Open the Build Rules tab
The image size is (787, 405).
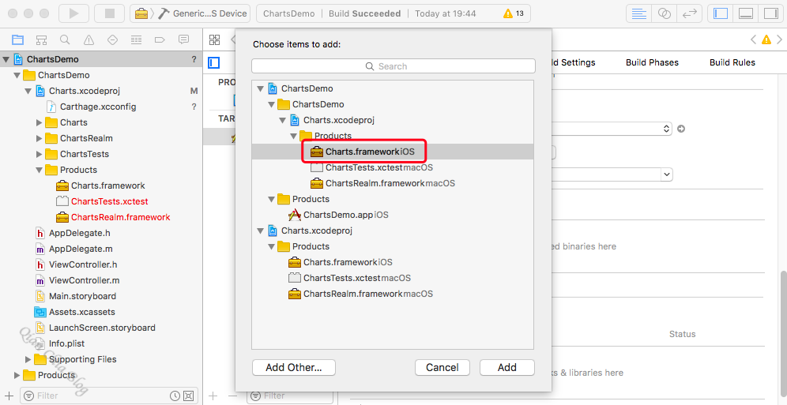(732, 62)
